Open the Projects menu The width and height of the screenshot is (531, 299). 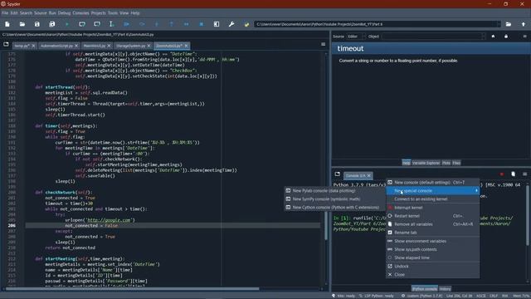coord(98,13)
